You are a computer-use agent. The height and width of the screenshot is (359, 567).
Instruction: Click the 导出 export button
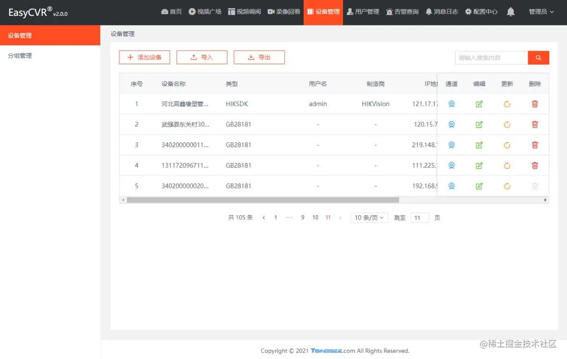click(x=259, y=58)
